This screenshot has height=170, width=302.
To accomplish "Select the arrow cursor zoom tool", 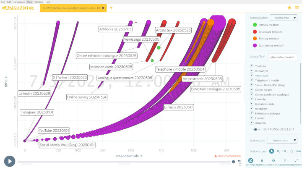I will coord(271,151).
